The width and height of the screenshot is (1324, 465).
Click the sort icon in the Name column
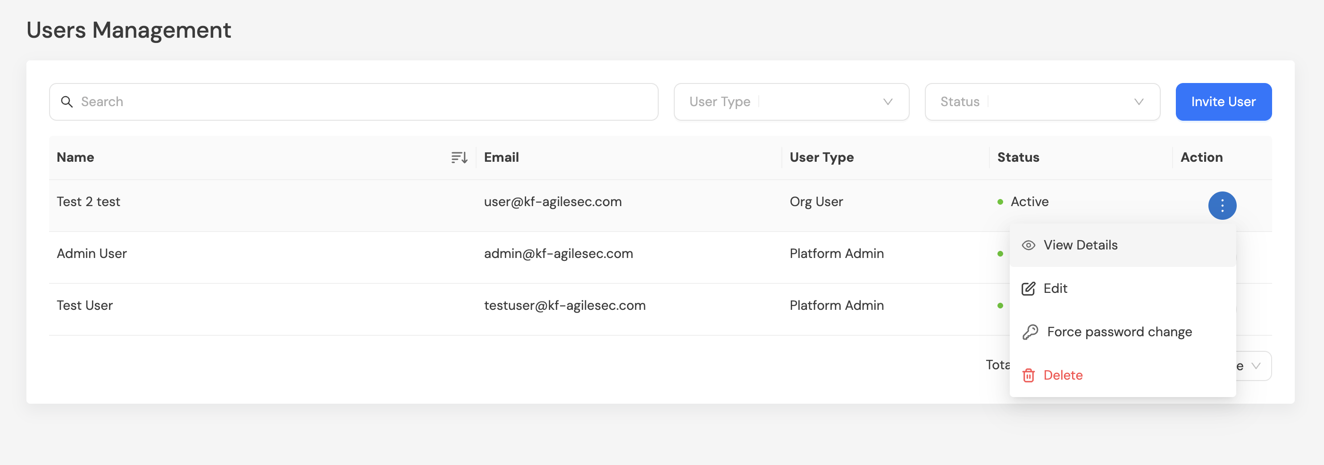click(459, 157)
